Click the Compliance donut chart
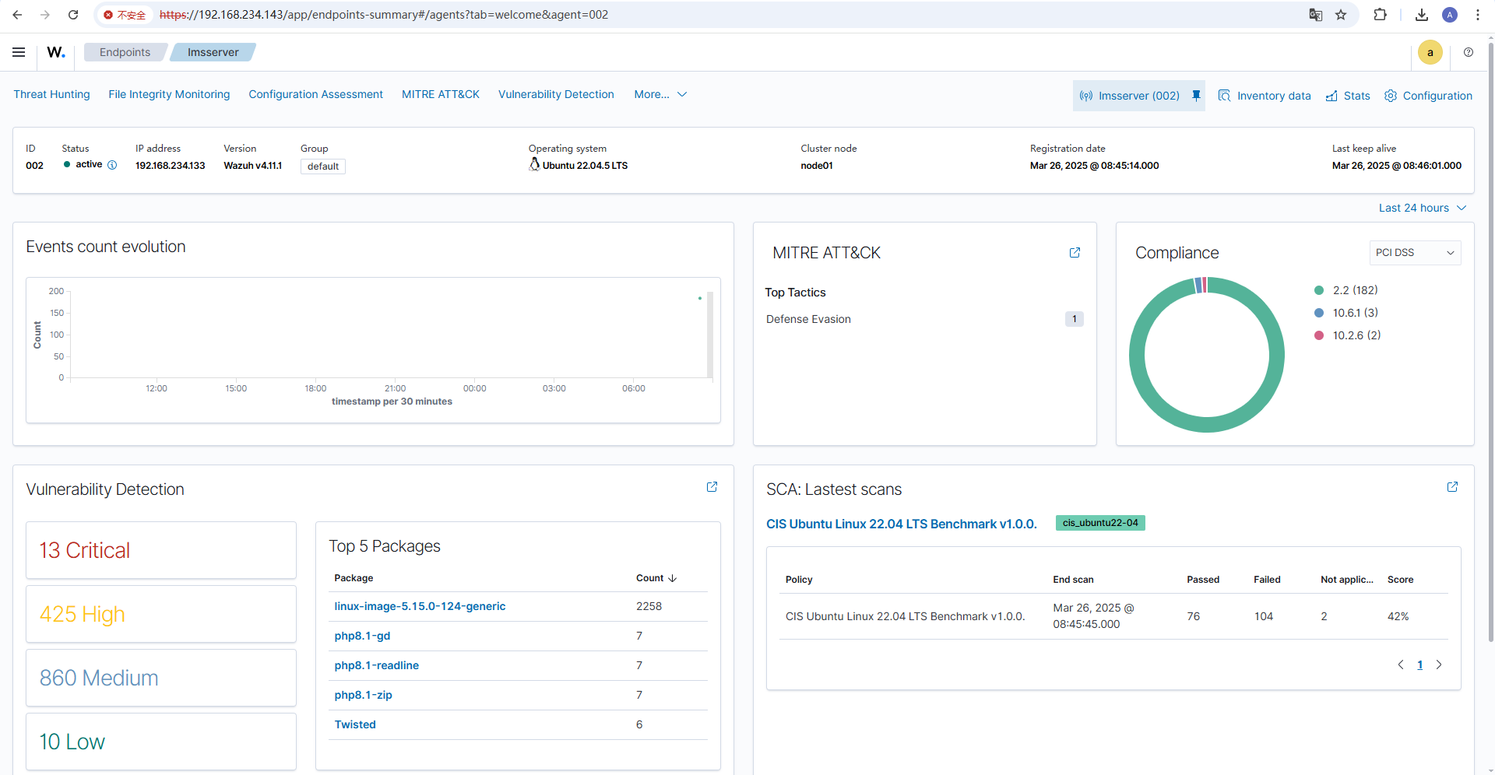The width and height of the screenshot is (1495, 775). (1206, 355)
